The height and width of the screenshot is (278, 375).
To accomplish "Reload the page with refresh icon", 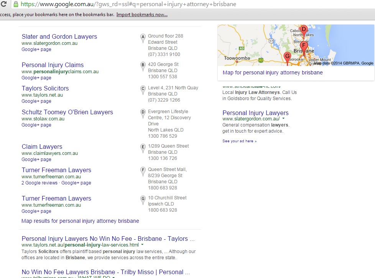I will tap(3, 4).
